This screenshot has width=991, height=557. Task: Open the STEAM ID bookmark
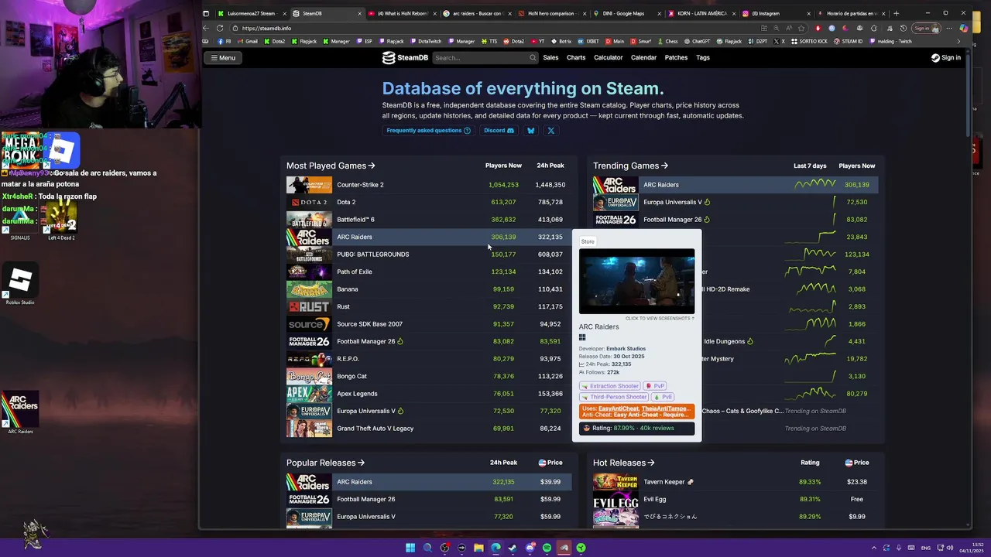[x=848, y=41]
